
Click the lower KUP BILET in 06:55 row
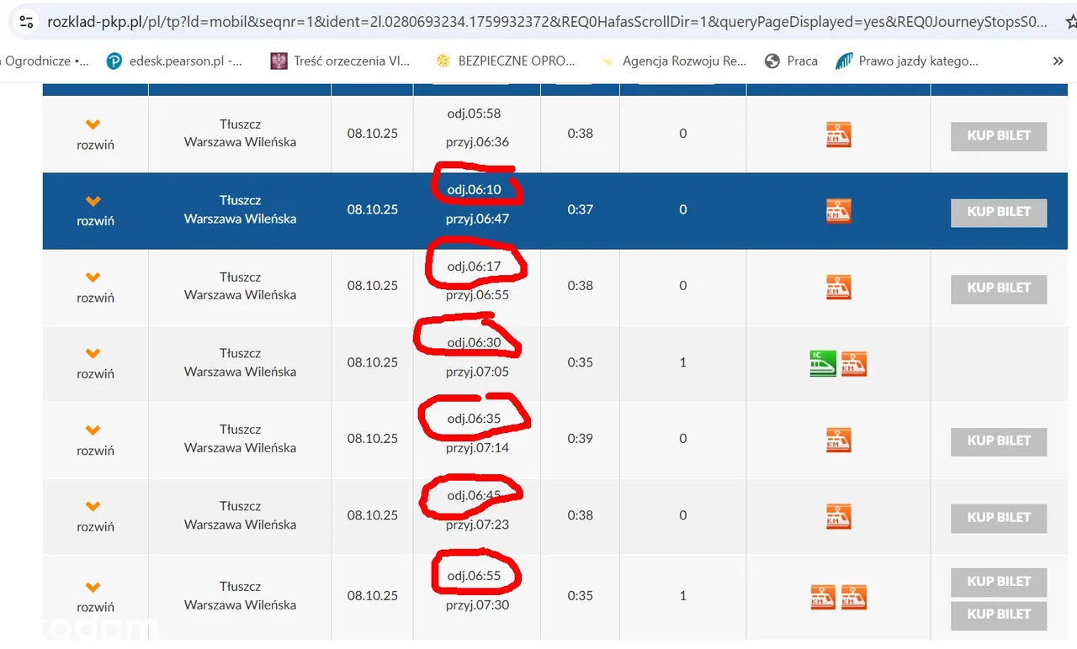point(998,615)
